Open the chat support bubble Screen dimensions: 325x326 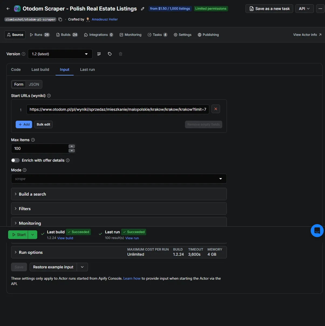coord(317,231)
